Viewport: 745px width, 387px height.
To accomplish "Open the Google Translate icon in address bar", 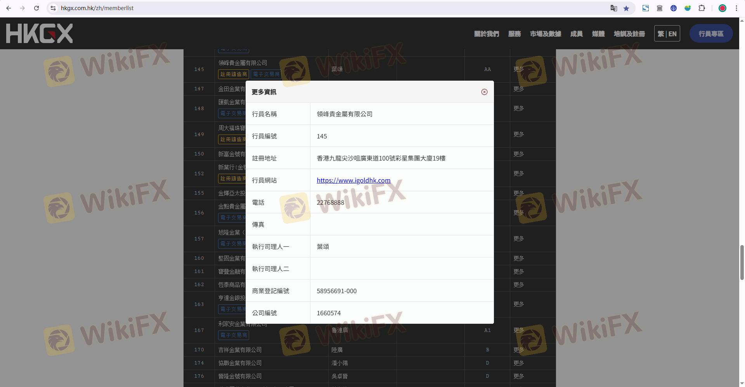I will pos(613,8).
